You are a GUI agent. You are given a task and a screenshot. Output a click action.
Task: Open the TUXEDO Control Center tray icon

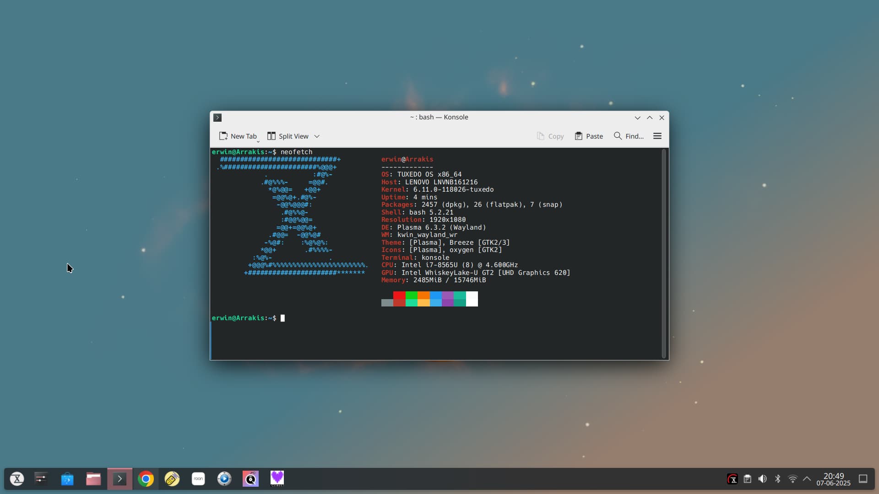coord(732,479)
